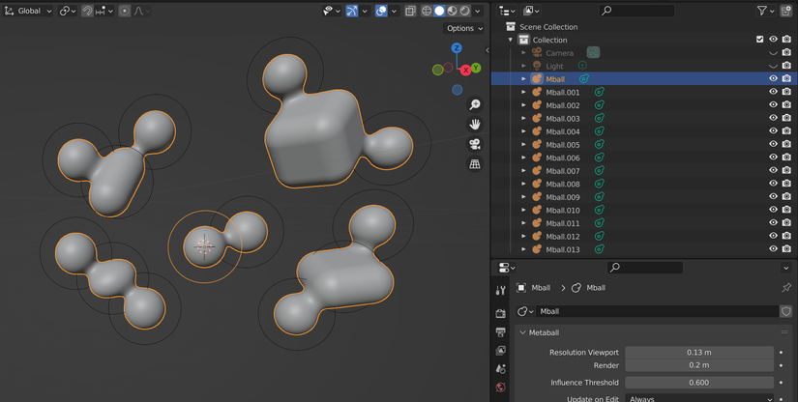This screenshot has width=798, height=402.
Task: Open the outliner editor type menu
Action: click(507, 11)
